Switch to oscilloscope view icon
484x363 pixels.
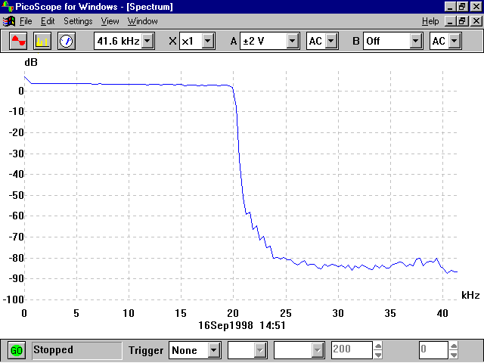coord(18,41)
